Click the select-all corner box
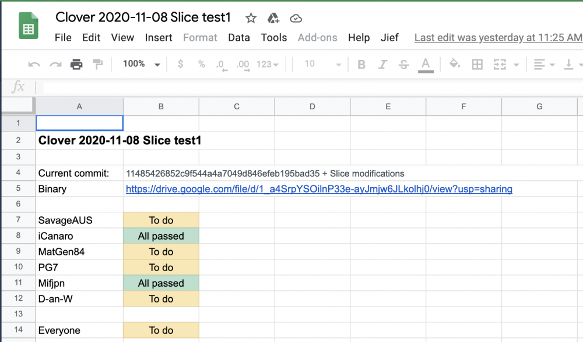Viewport: 583px width, 342px height. pos(18,106)
